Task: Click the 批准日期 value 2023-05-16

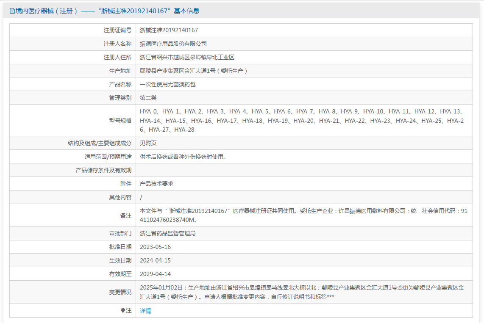Action: point(155,247)
